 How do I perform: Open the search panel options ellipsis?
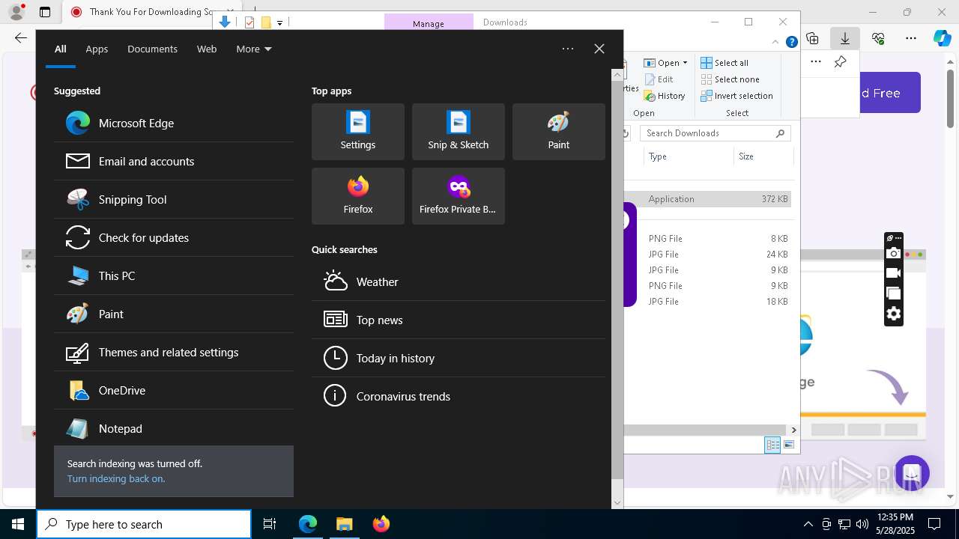(568, 49)
